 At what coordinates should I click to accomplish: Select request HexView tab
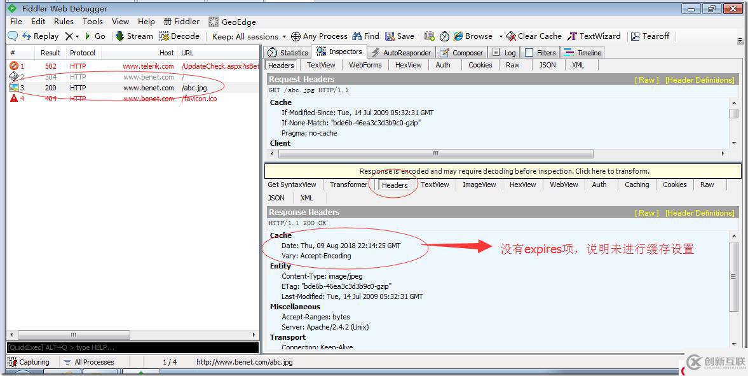point(409,65)
